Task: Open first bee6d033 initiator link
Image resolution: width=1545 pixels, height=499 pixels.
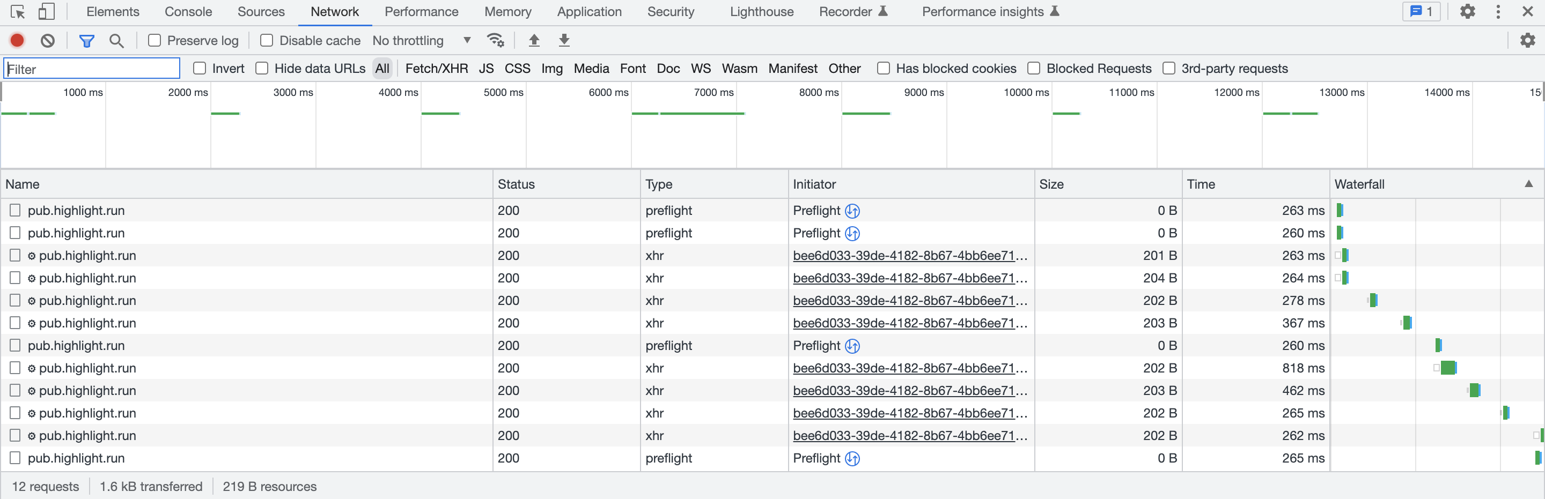Action: pyautogui.click(x=909, y=255)
